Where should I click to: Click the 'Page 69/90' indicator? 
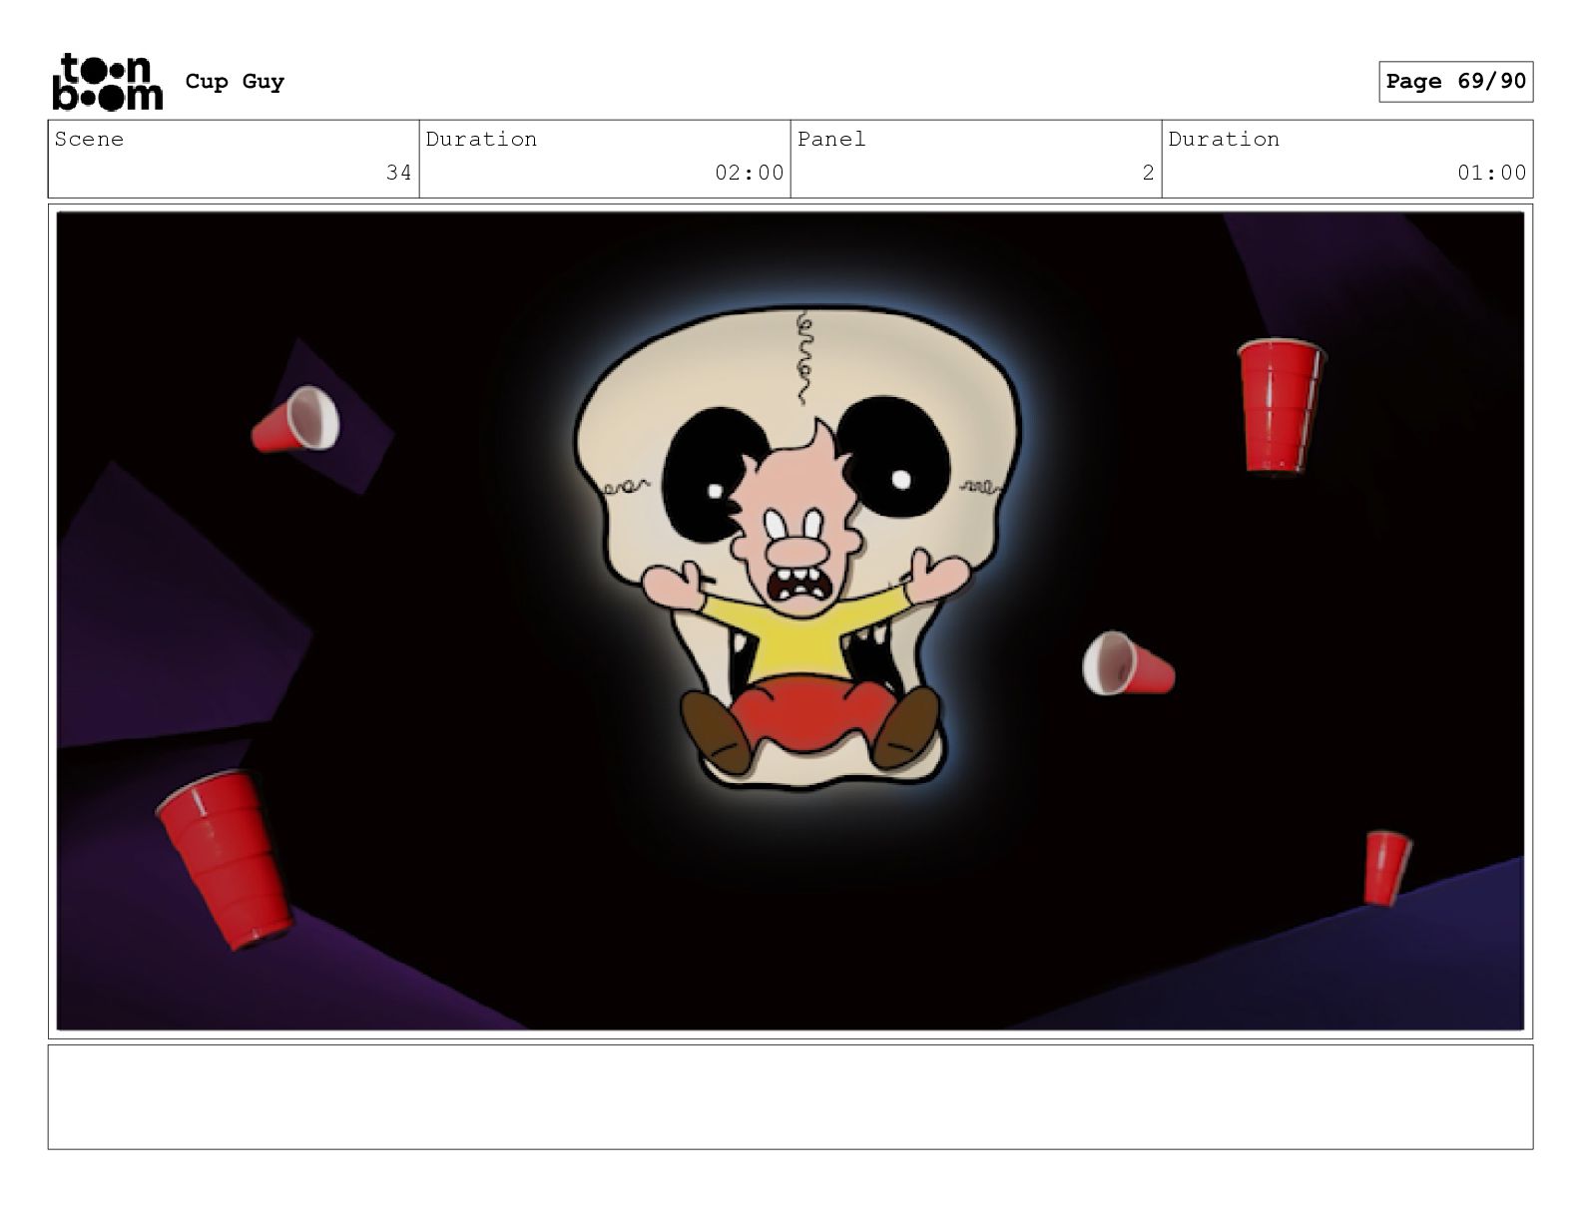pyautogui.click(x=1455, y=82)
